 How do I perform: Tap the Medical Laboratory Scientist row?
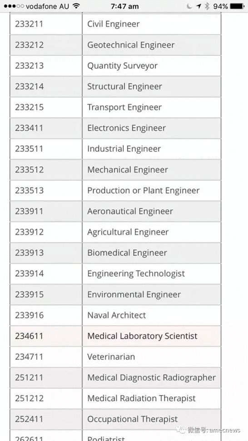pos(115,336)
